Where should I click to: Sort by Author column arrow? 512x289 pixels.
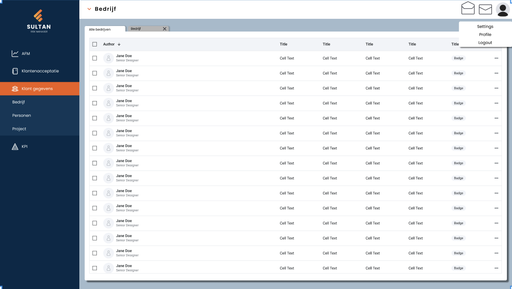pos(119,44)
